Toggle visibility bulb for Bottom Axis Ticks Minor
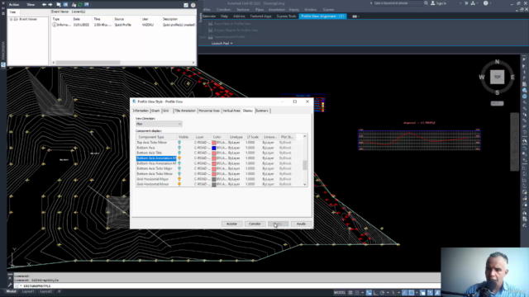The height and width of the screenshot is (297, 529). click(179, 174)
